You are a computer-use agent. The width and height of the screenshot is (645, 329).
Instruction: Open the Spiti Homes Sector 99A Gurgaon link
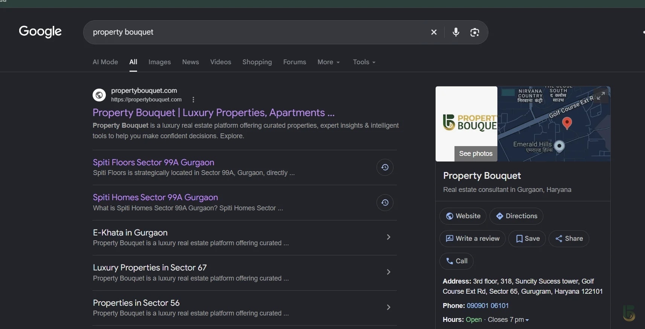(x=156, y=197)
